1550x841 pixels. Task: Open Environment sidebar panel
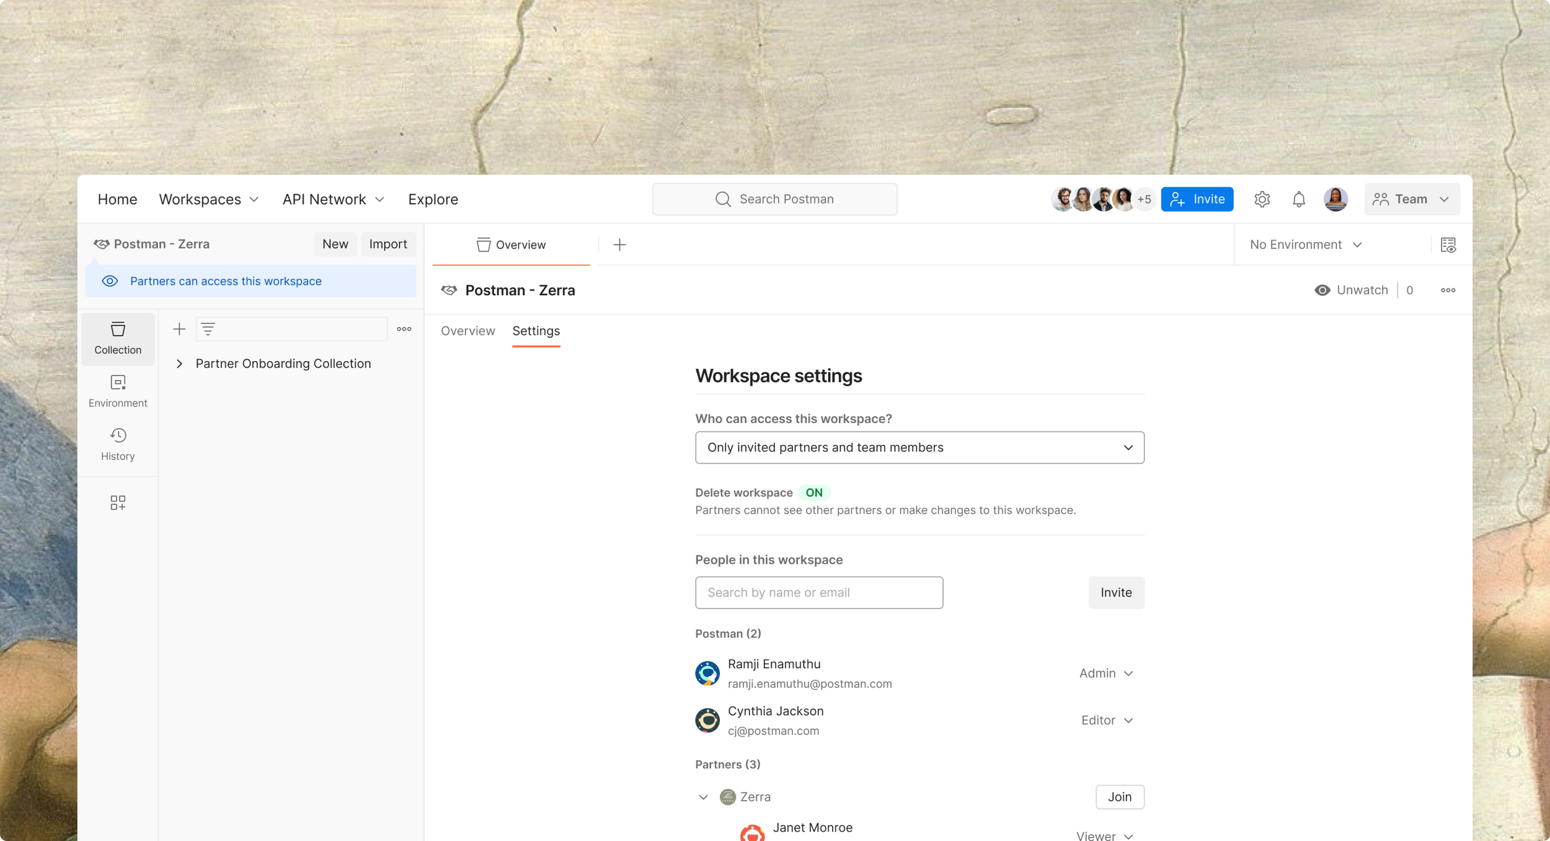click(118, 391)
